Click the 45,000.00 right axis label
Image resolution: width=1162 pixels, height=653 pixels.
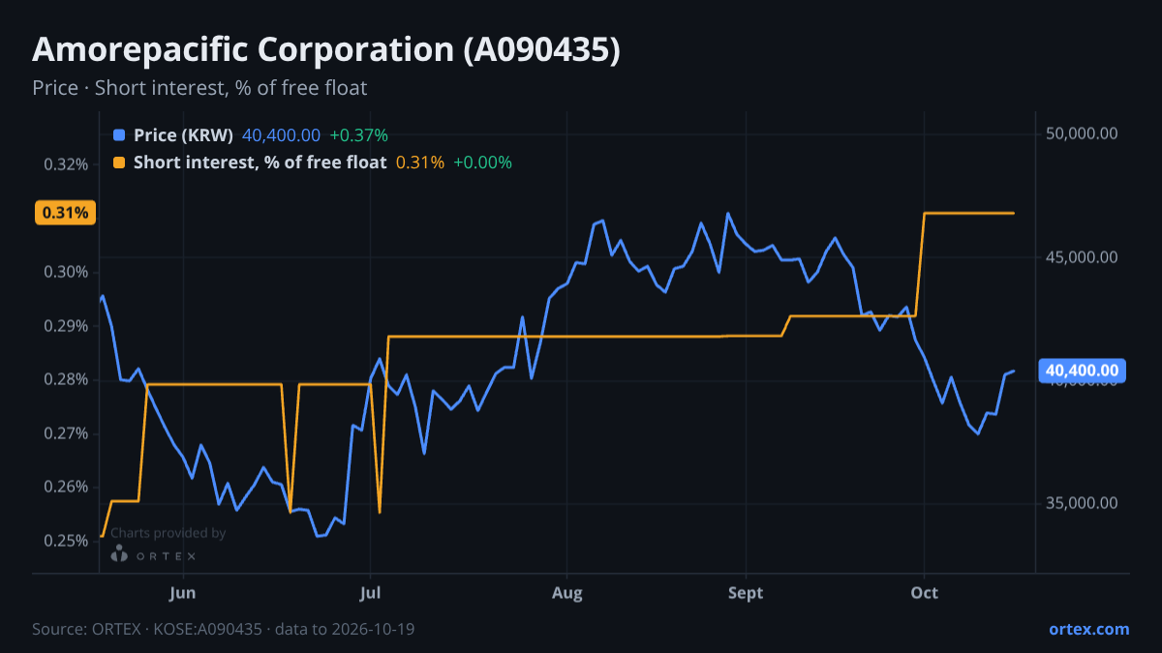pos(1082,257)
